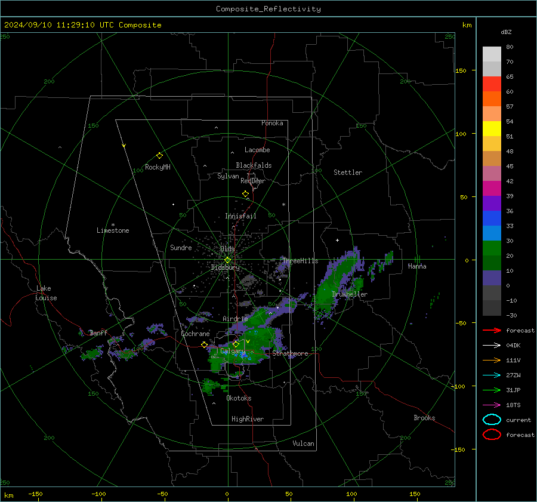Click the Hanna city label
Viewport: 537px width, 502px height.
coord(417,266)
